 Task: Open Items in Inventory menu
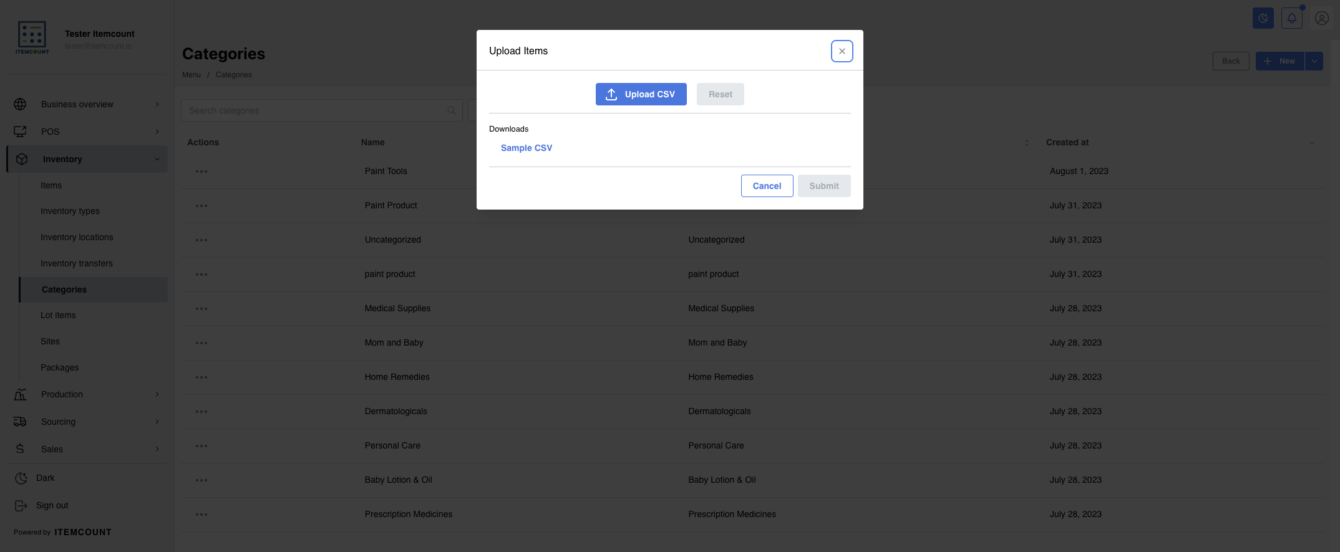(51, 185)
